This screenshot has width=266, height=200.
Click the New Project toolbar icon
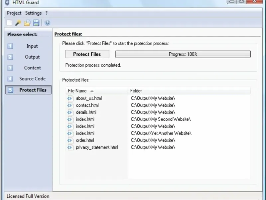pyautogui.click(x=9, y=23)
